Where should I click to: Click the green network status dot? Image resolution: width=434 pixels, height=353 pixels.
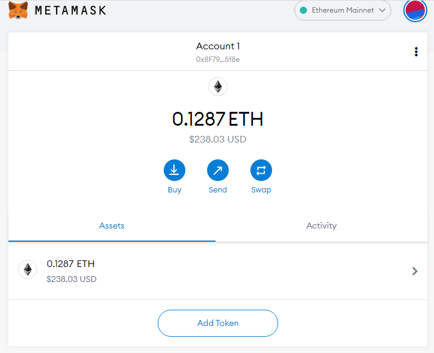303,10
